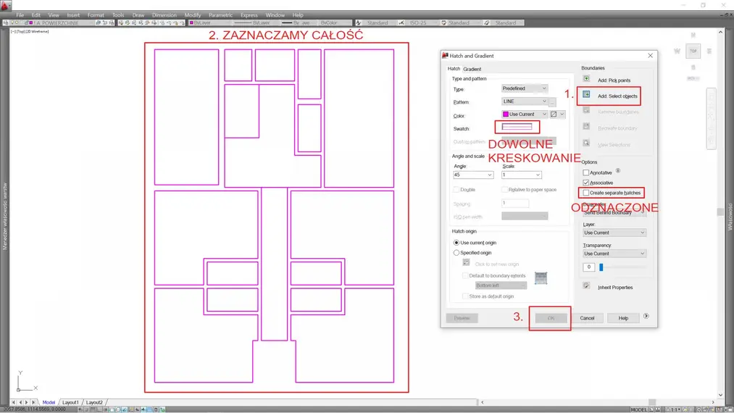Open the Transparency dropdown showing Use Current
Screen dimensions: 734x413
[x=614, y=254]
